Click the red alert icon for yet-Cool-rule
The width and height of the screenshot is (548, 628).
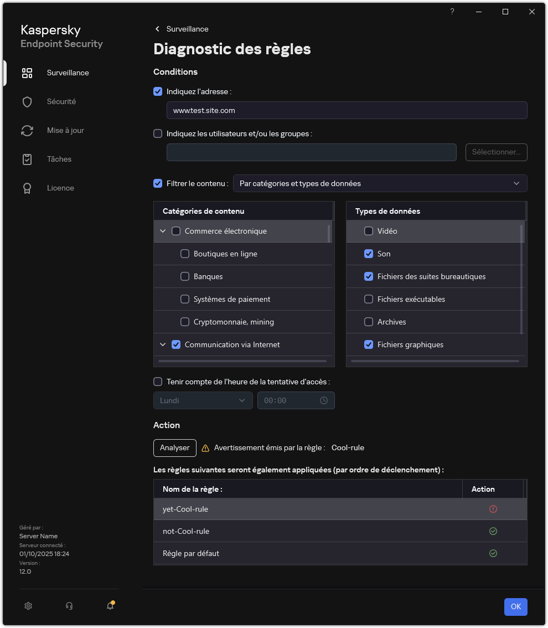pos(493,509)
